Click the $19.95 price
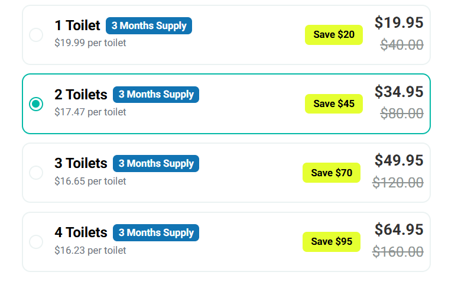The width and height of the screenshot is (458, 288). coord(399,23)
